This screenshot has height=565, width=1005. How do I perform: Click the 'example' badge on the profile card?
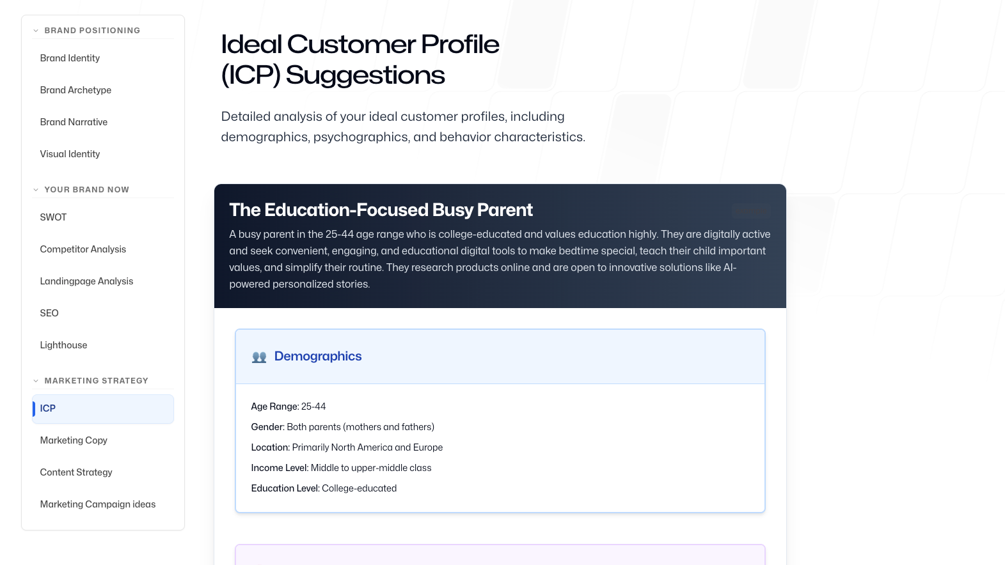750,211
